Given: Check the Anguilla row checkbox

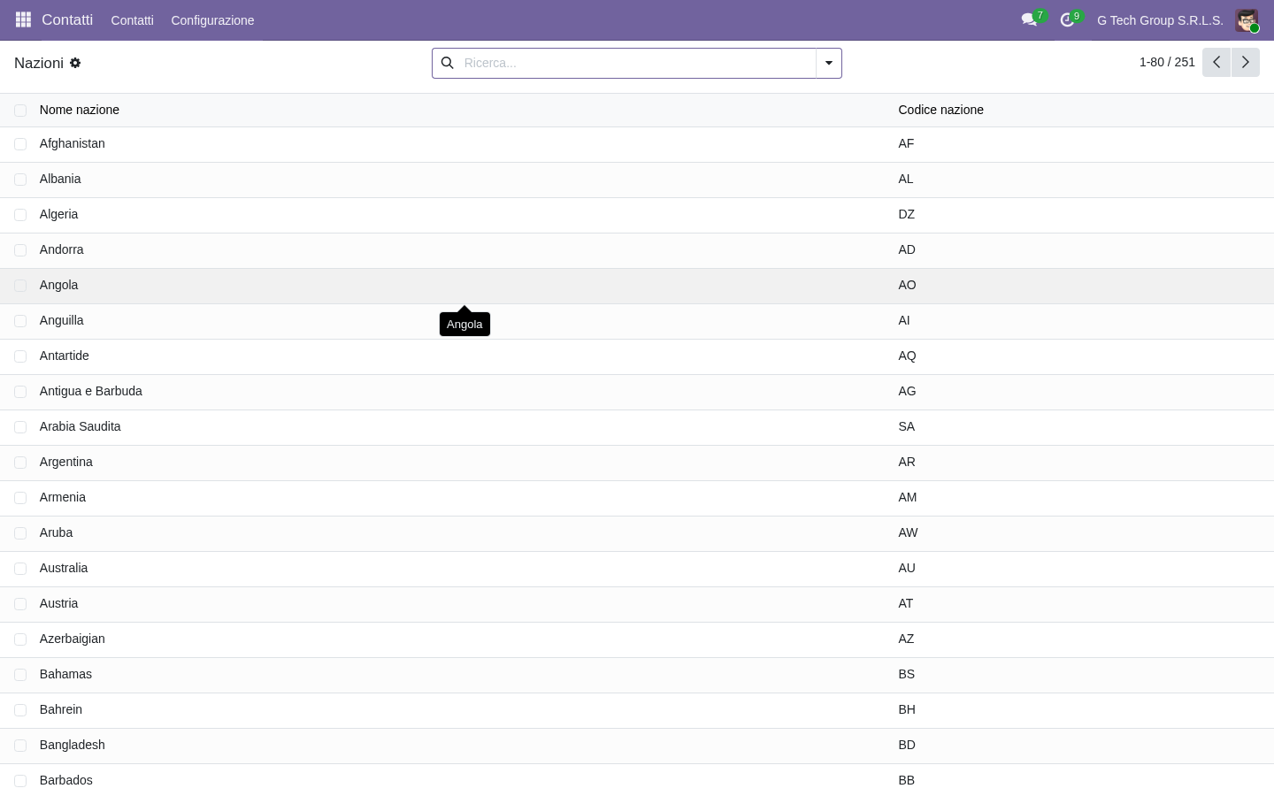Looking at the screenshot, I should tap(20, 321).
